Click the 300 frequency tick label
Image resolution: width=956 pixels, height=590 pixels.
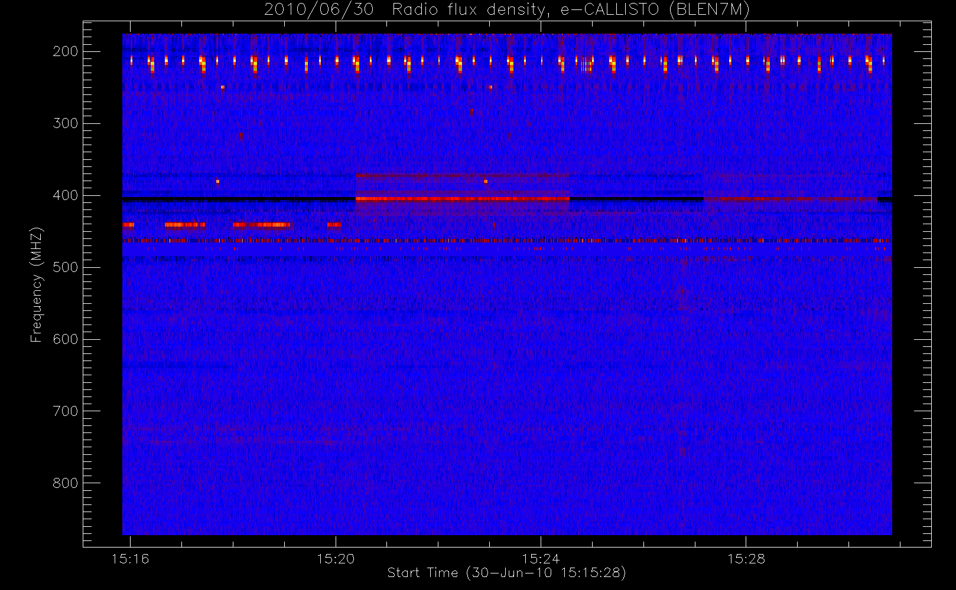[x=66, y=123]
